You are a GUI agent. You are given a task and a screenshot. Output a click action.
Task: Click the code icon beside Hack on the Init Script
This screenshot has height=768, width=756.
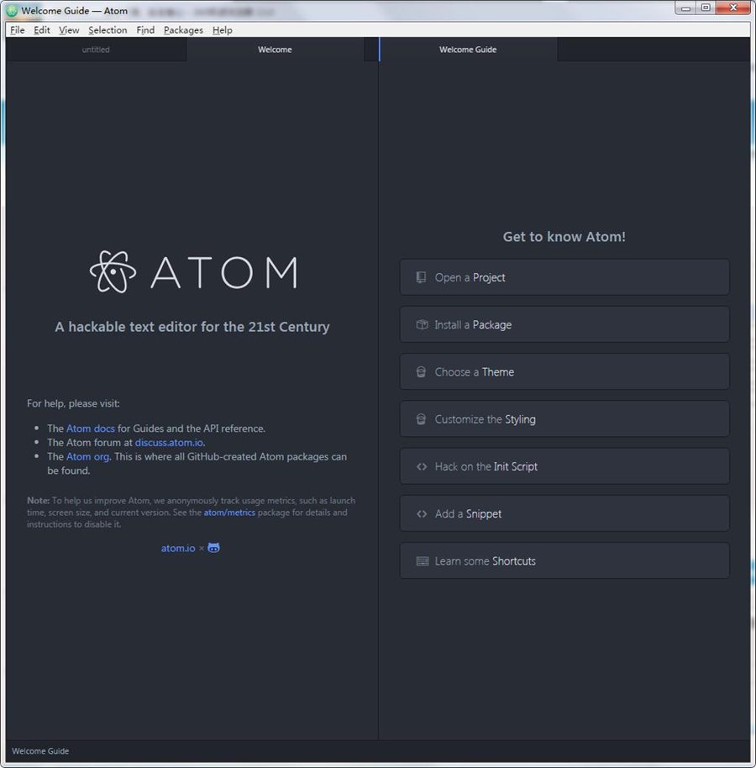(421, 466)
